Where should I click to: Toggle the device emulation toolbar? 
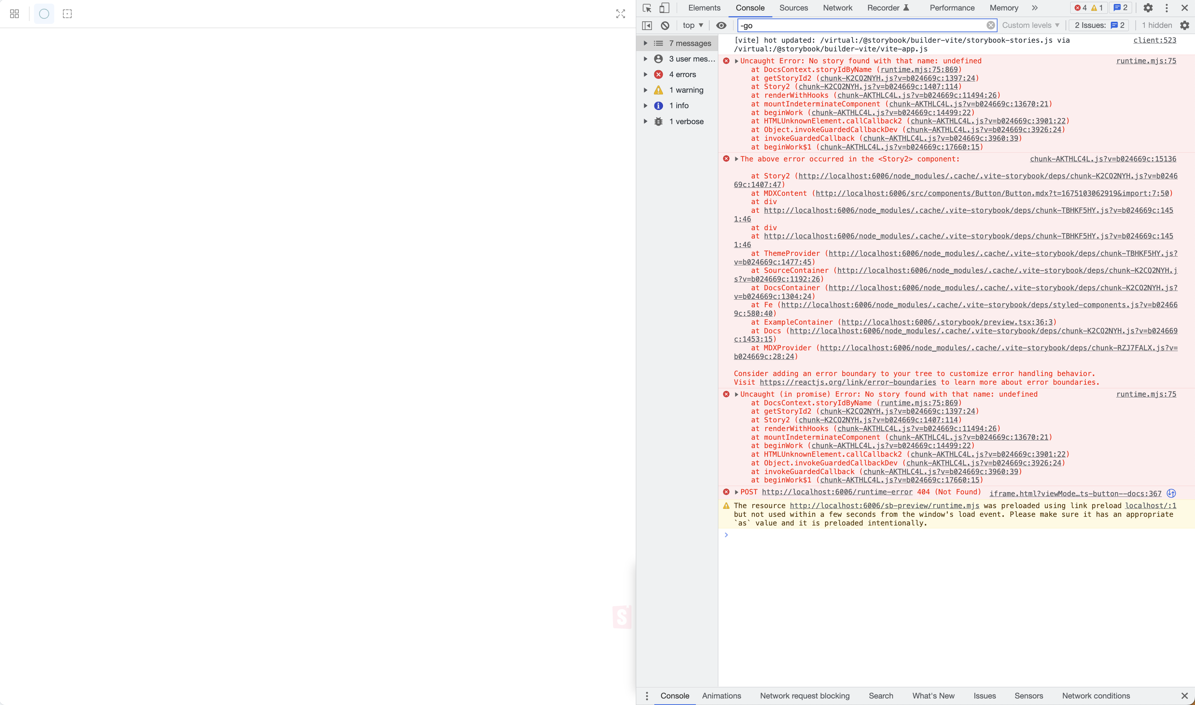pyautogui.click(x=664, y=8)
